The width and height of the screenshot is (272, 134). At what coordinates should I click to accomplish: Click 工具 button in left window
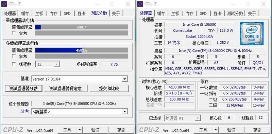[67, 130]
